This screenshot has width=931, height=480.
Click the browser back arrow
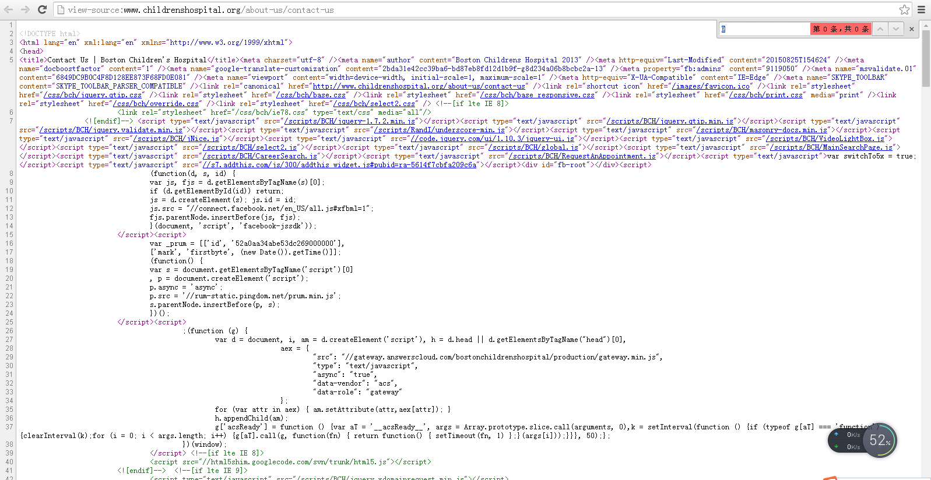coord(8,9)
